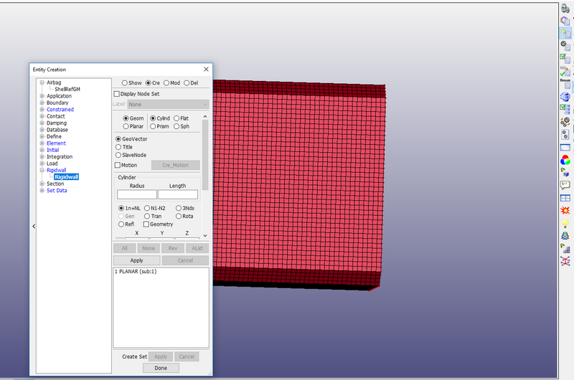Click the highlighted star-with-list create entity icon
The image size is (574, 380).
tap(565, 34)
